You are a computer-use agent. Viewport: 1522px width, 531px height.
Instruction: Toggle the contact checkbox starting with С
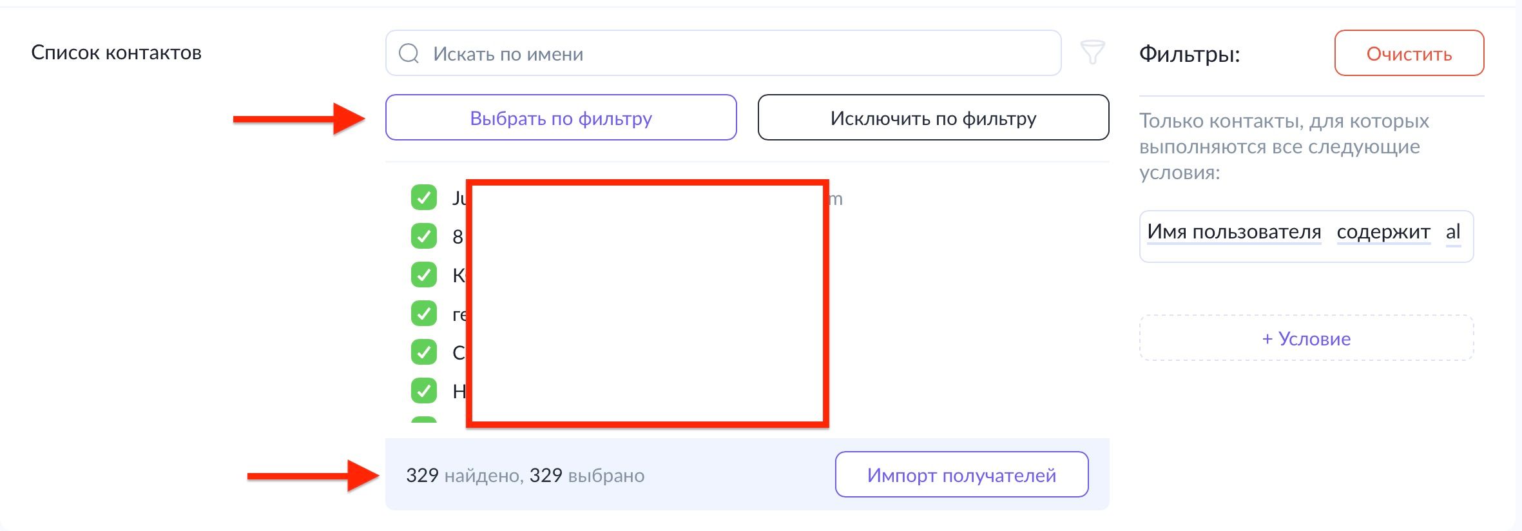pyautogui.click(x=424, y=352)
